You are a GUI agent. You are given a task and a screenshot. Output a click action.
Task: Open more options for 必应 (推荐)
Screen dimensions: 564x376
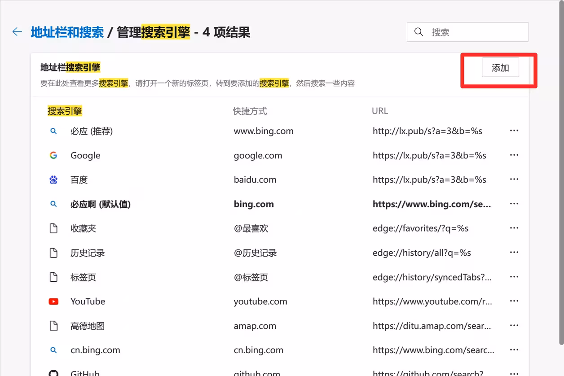[x=514, y=131]
